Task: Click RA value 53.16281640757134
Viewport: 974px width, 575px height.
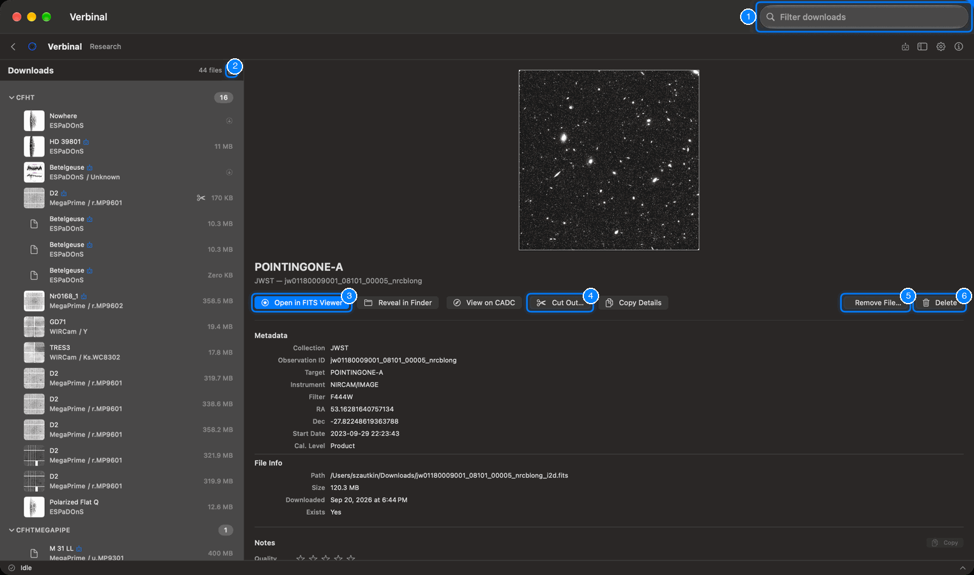Action: pos(362,409)
